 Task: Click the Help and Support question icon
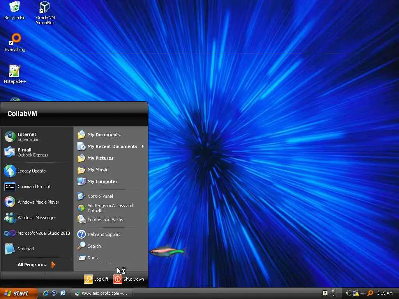tap(81, 234)
